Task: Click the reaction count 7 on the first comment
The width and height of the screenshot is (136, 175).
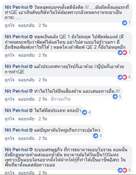Action: tap(129, 23)
